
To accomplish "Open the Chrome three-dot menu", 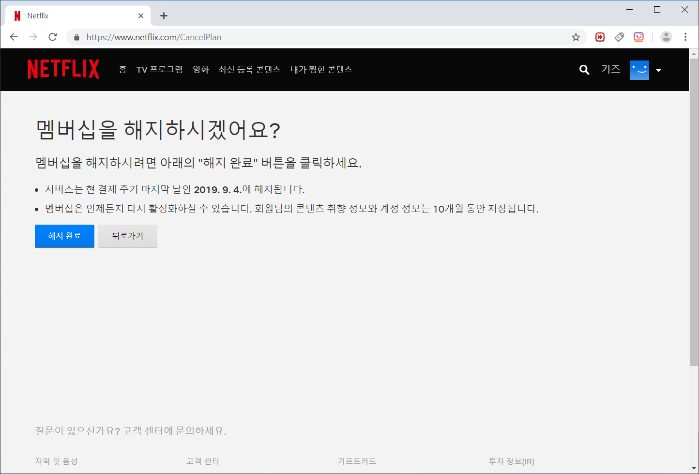I will pyautogui.click(x=685, y=37).
